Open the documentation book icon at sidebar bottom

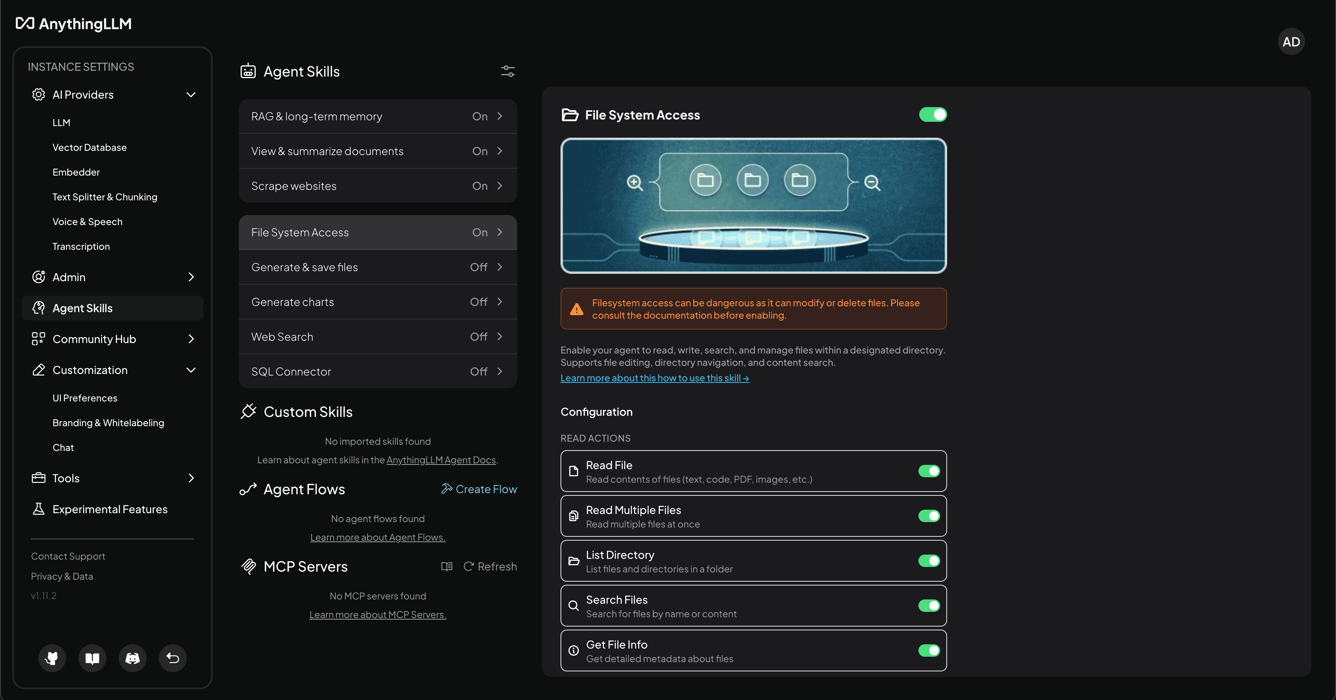(92, 658)
